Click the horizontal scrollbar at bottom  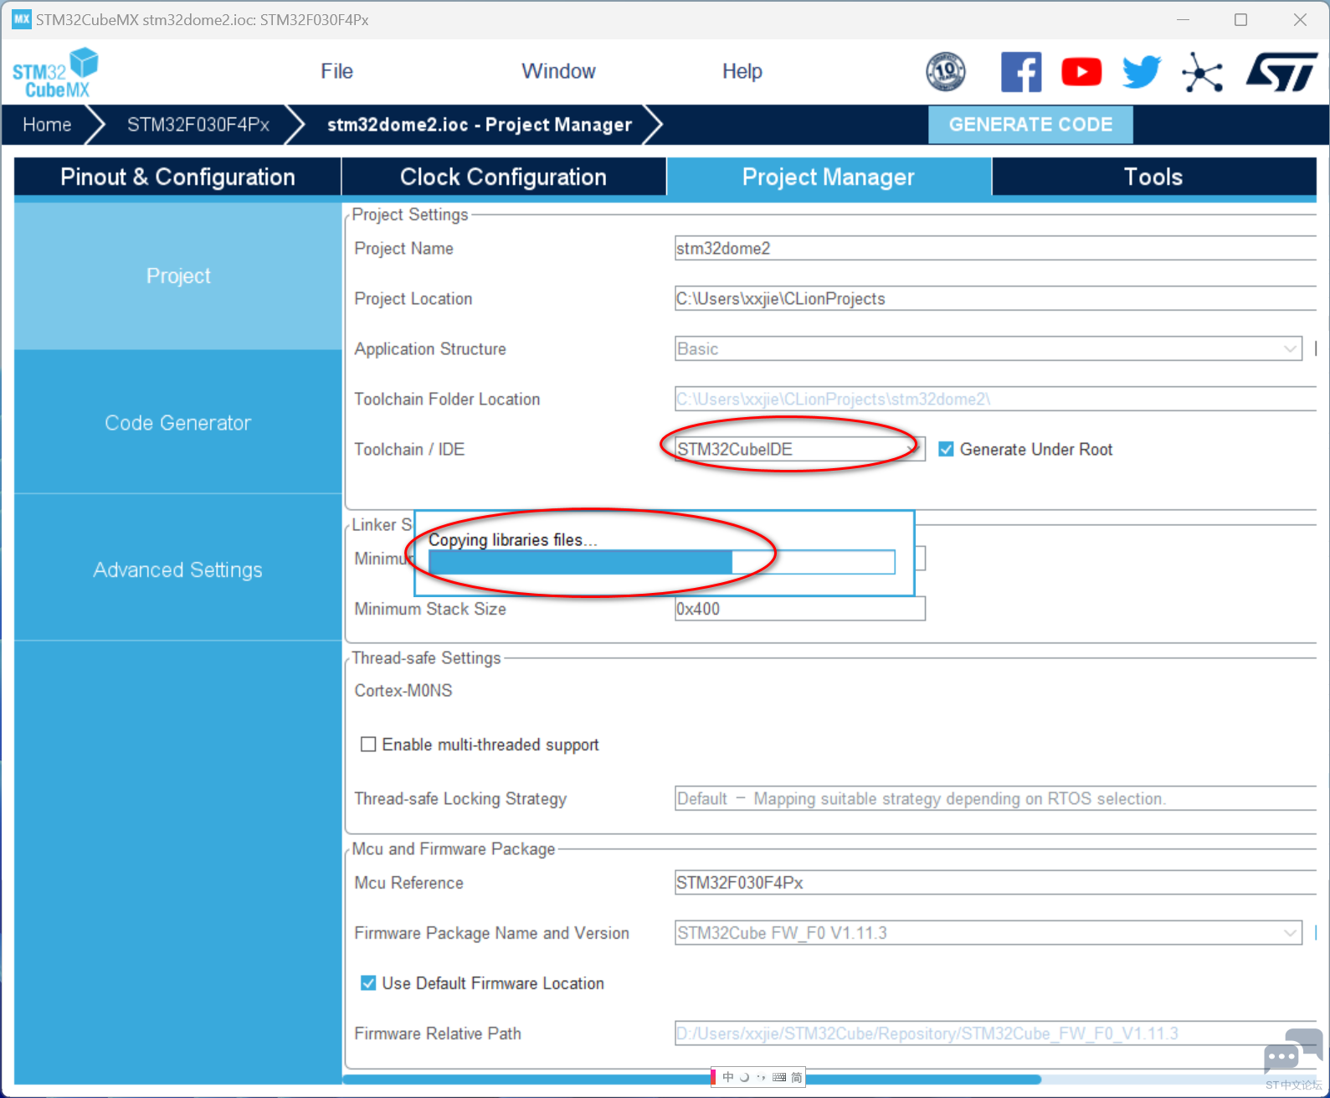(x=692, y=1080)
